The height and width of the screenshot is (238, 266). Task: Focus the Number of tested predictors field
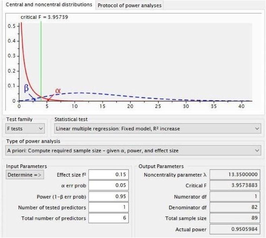[109, 207]
